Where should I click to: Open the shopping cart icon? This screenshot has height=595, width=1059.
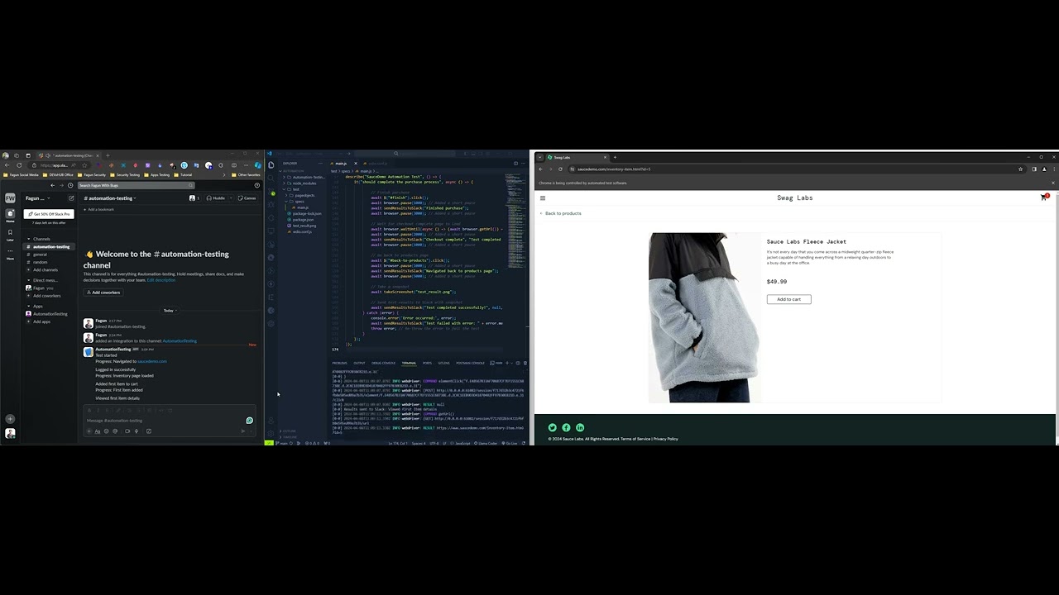click(1044, 198)
